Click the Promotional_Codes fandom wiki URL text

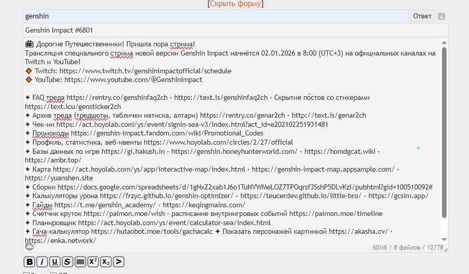(167, 133)
